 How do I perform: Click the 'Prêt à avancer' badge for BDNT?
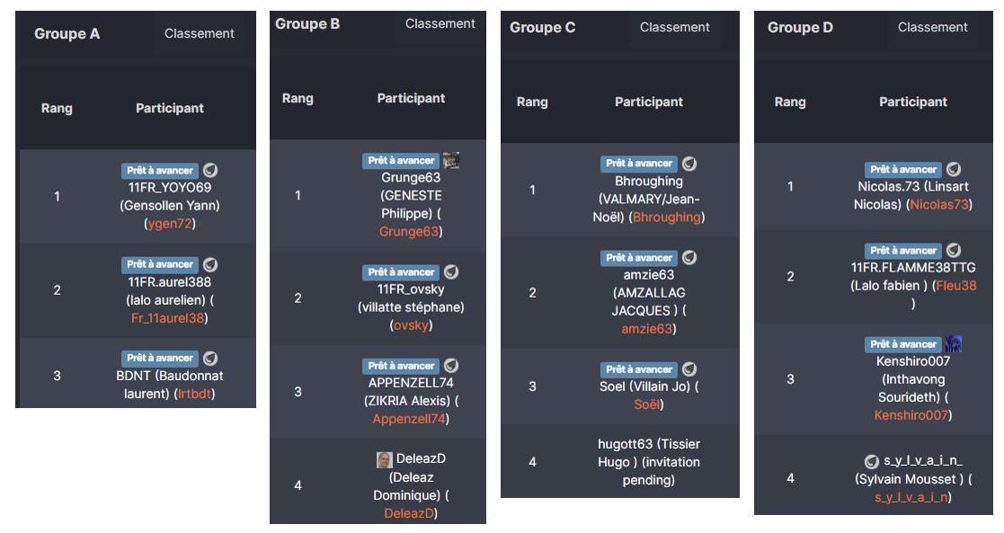coord(160,358)
